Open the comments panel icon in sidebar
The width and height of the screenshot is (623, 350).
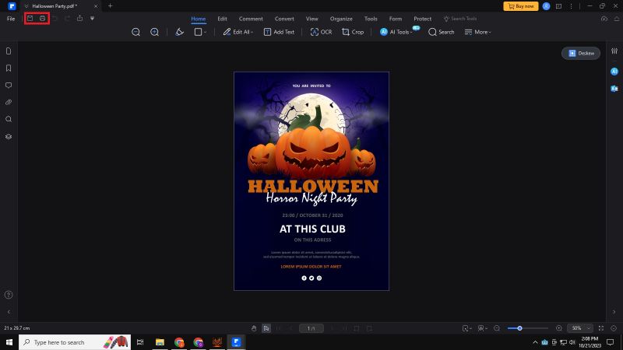[x=9, y=86]
